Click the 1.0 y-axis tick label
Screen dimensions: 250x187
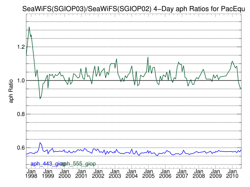click(x=21, y=80)
